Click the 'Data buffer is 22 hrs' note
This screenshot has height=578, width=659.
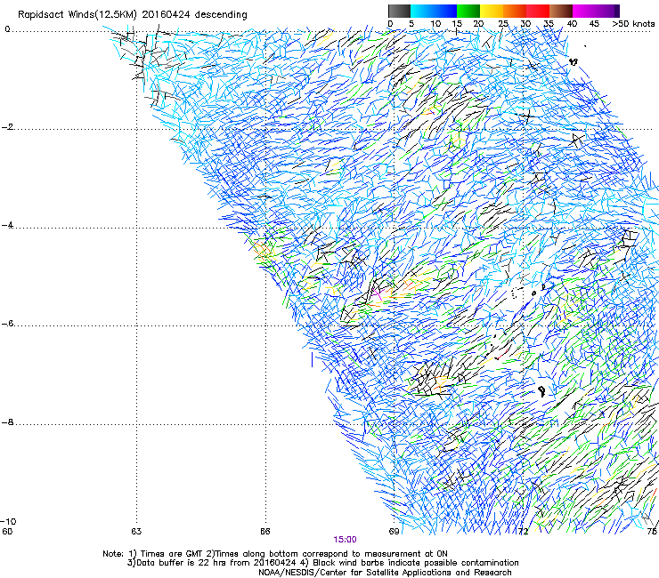coord(183,563)
